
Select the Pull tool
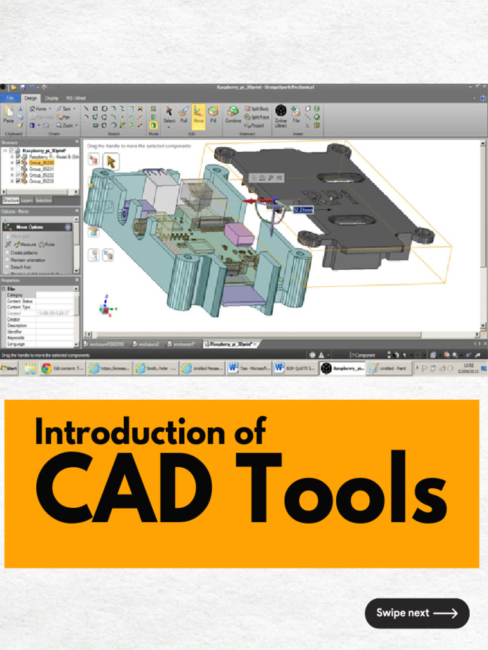click(x=184, y=114)
